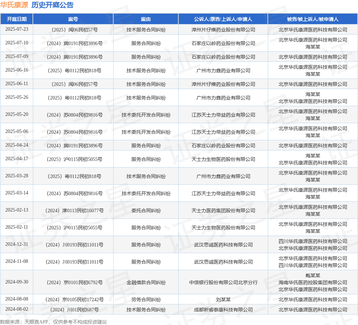Click case number in the 2025-04-17 row

(74, 159)
